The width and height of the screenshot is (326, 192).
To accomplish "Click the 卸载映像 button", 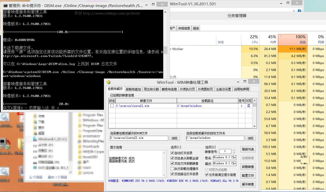I will pyautogui.click(x=248, y=167).
